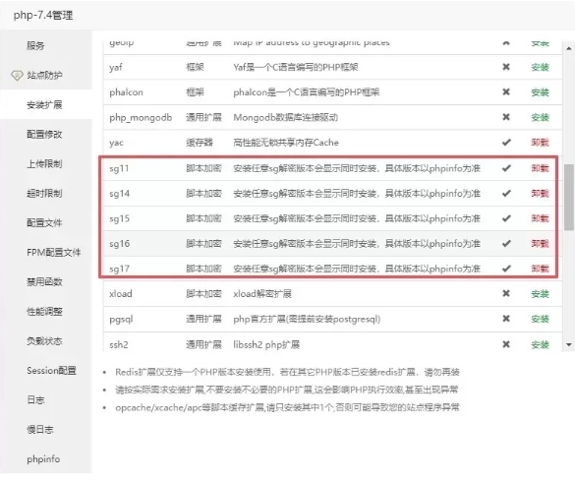The height and width of the screenshot is (481, 575).
Task: Open the 上传限制 sidebar menu
Action: click(44, 163)
